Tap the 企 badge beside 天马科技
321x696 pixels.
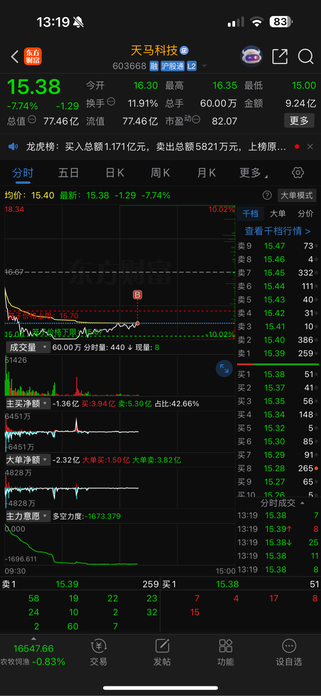(x=184, y=51)
